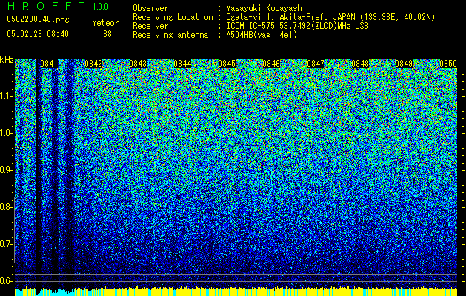
Task: Click the HROFFT 1.0.0 title text
Action: click(58, 6)
